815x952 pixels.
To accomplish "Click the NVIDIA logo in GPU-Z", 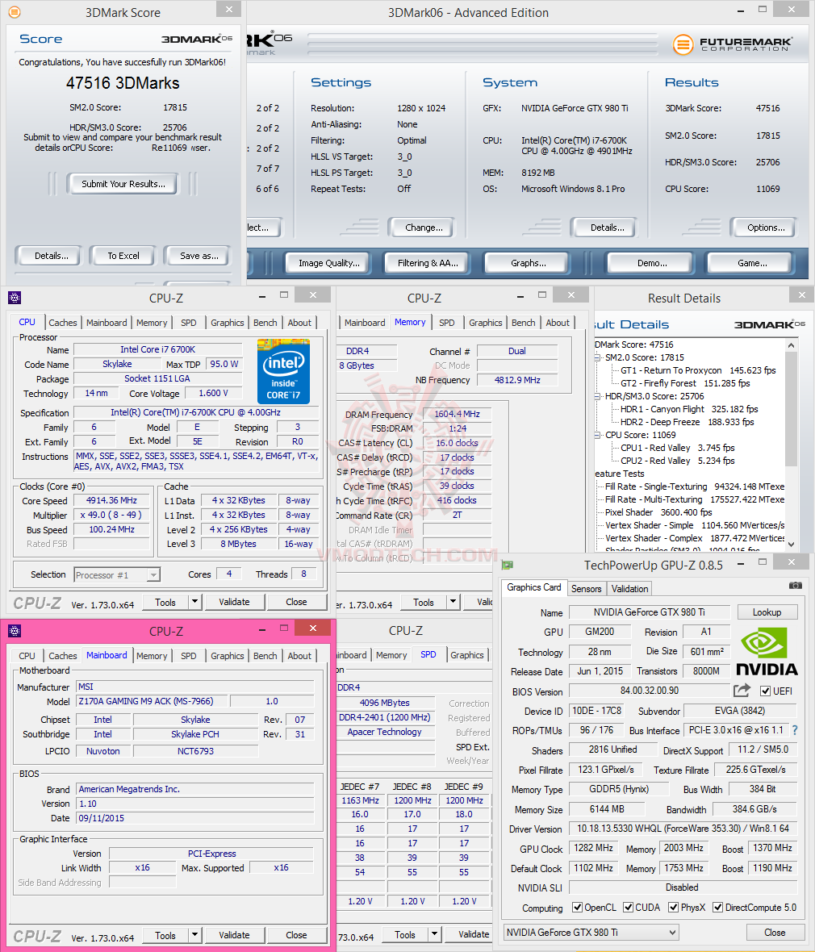I will [767, 653].
